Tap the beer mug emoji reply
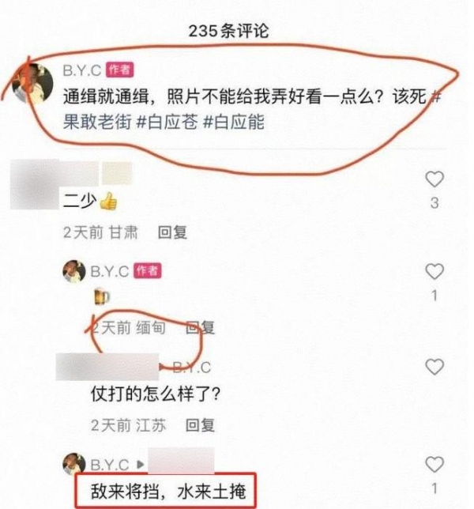 102,297
